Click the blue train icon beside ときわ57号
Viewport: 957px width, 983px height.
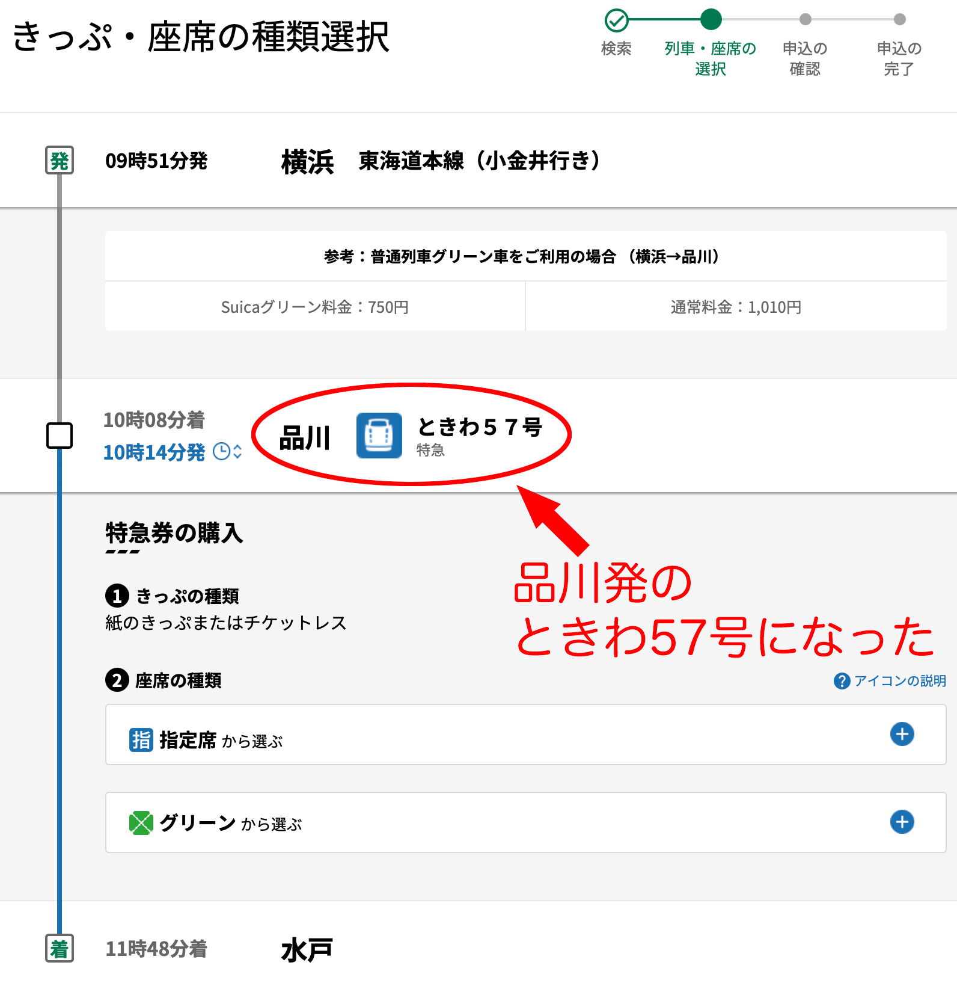[379, 436]
